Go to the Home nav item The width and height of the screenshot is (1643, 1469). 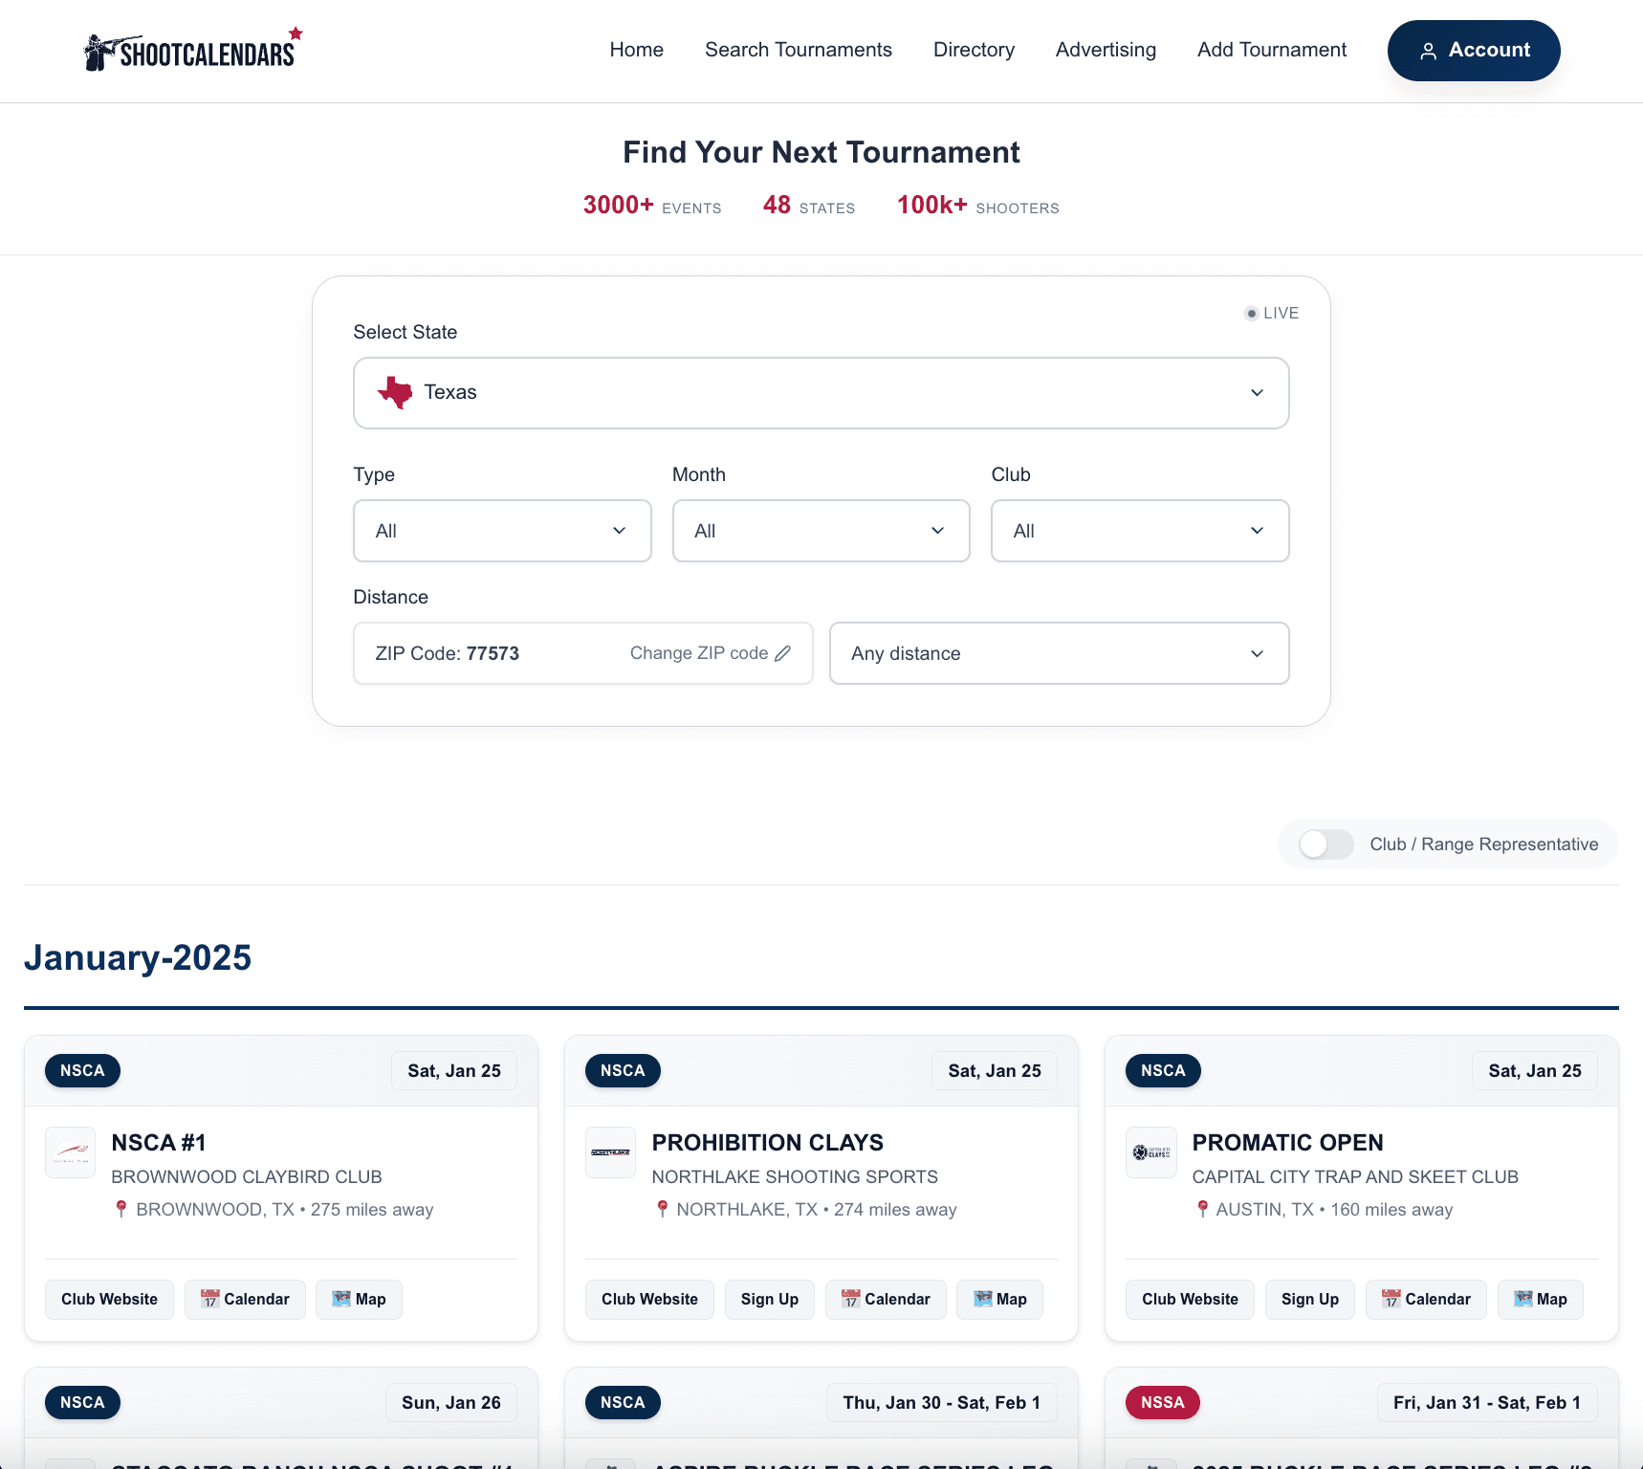[x=637, y=50]
